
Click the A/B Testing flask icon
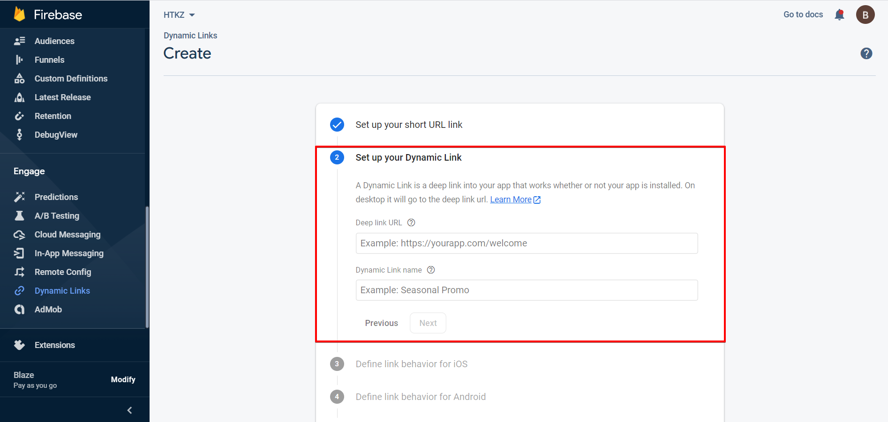tap(19, 216)
